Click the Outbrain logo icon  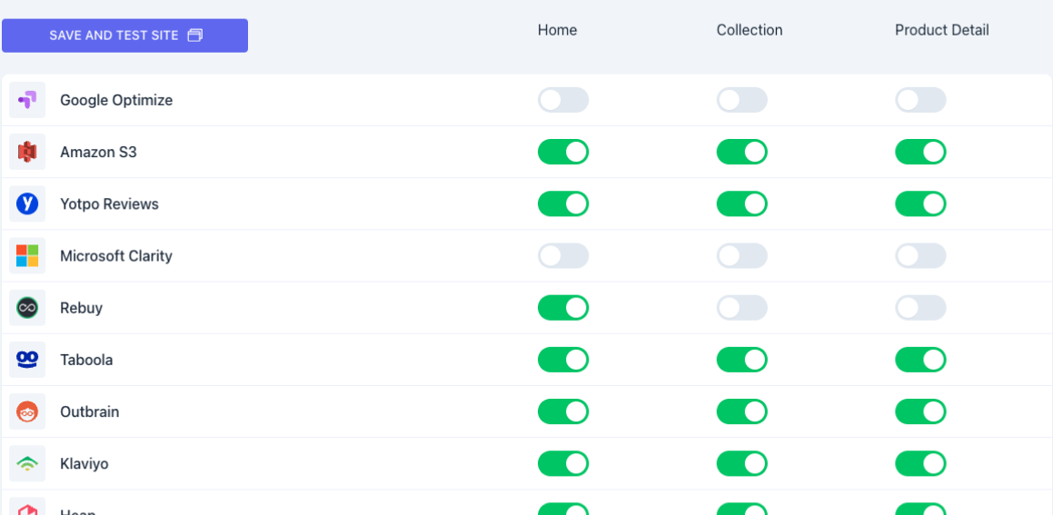(x=27, y=411)
